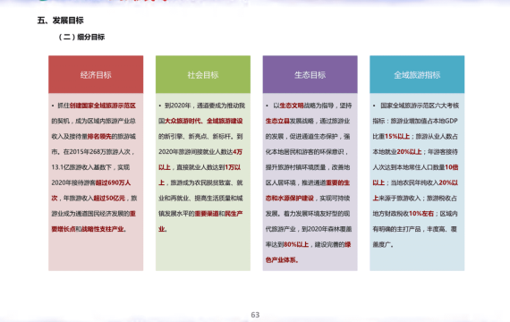Click the highlighted 生态文明 text
The height and width of the screenshot is (322, 510).
292,106
